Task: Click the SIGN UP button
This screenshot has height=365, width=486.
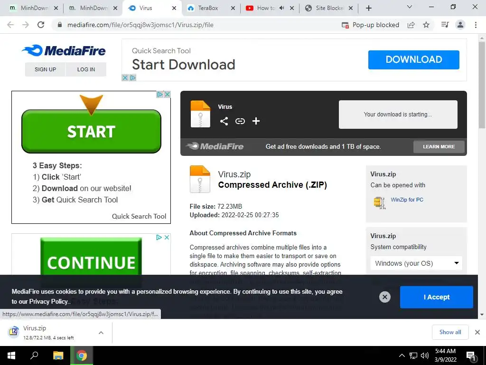Action: click(45, 69)
